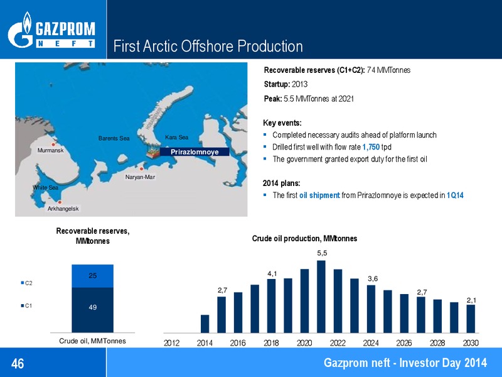Click the 'Naryan-Mar' city label
502x377 pixels.
click(140, 177)
